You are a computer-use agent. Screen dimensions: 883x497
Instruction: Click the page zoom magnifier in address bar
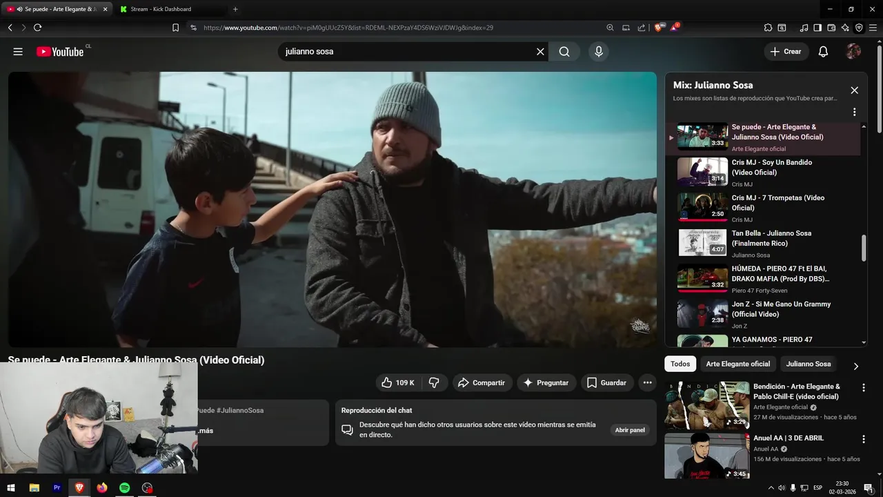coord(610,28)
